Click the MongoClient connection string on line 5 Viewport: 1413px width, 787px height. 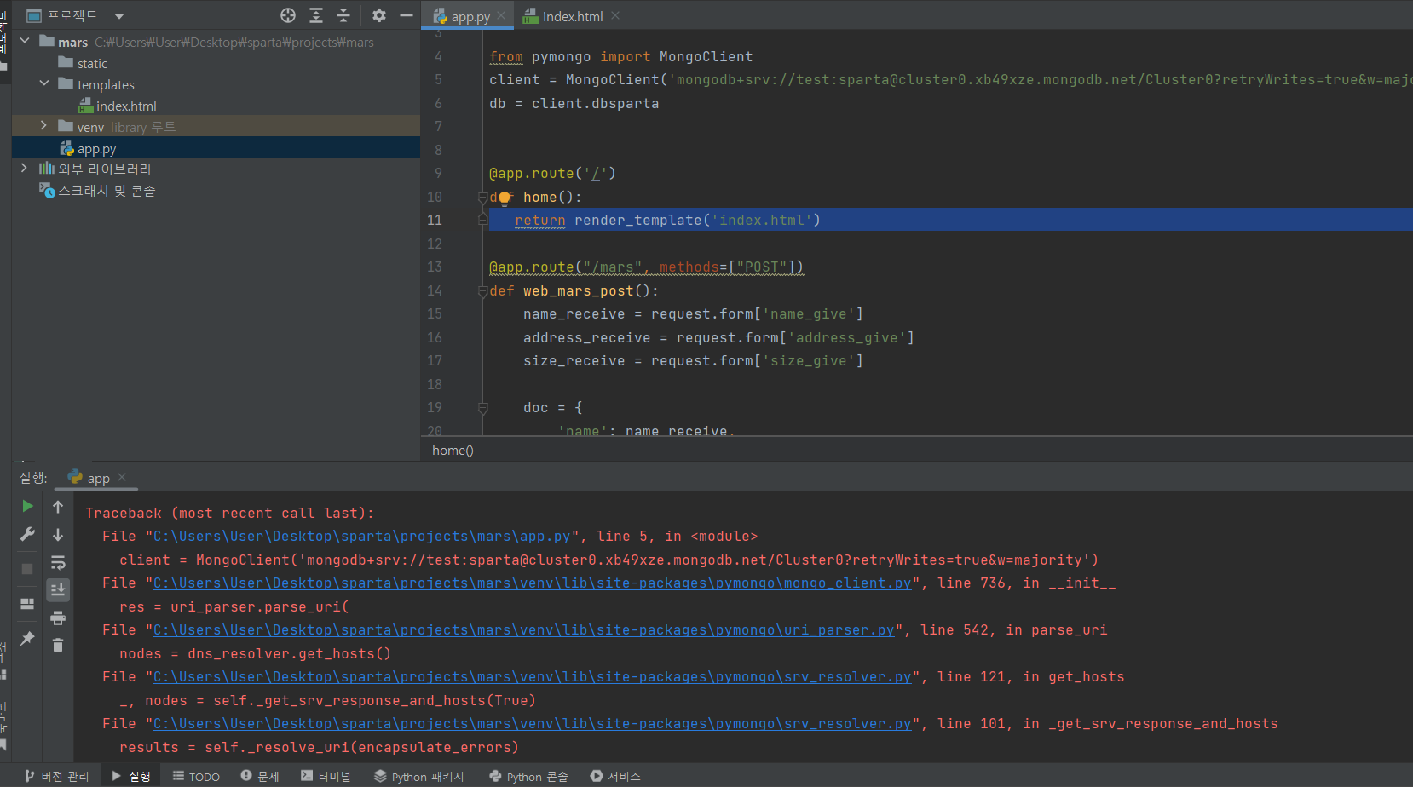coord(1040,80)
